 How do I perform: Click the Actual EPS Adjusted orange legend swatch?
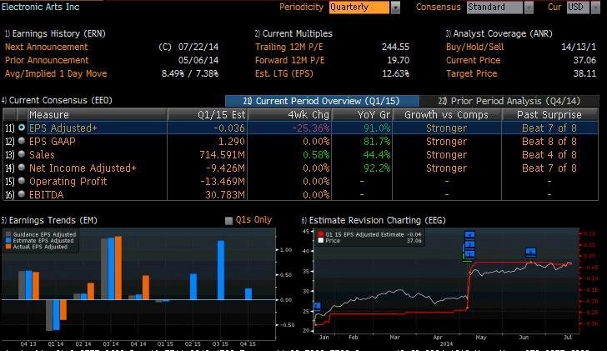coord(8,247)
